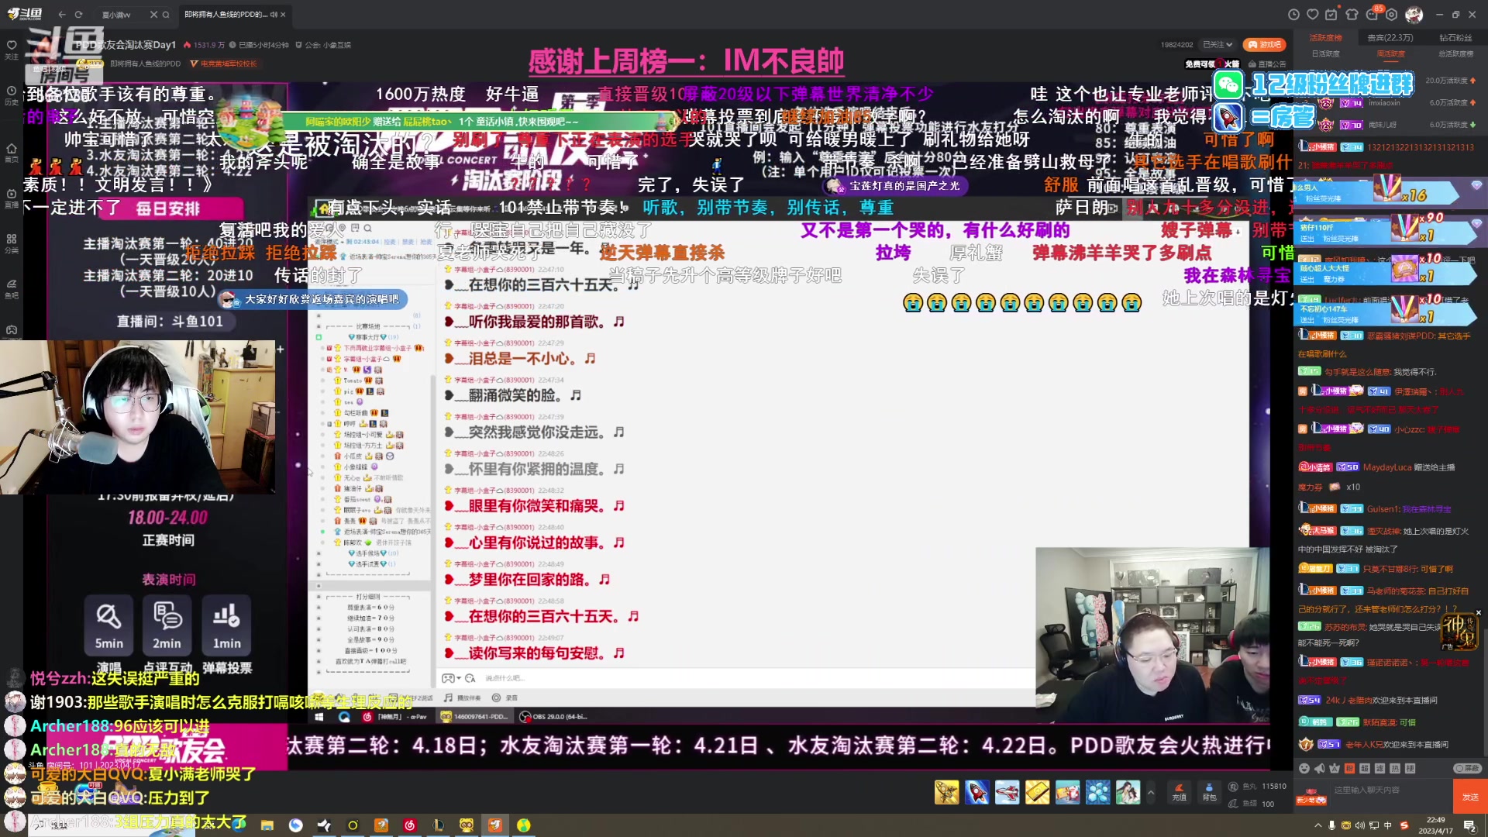Click the Douyu logo

pyautogui.click(x=24, y=14)
